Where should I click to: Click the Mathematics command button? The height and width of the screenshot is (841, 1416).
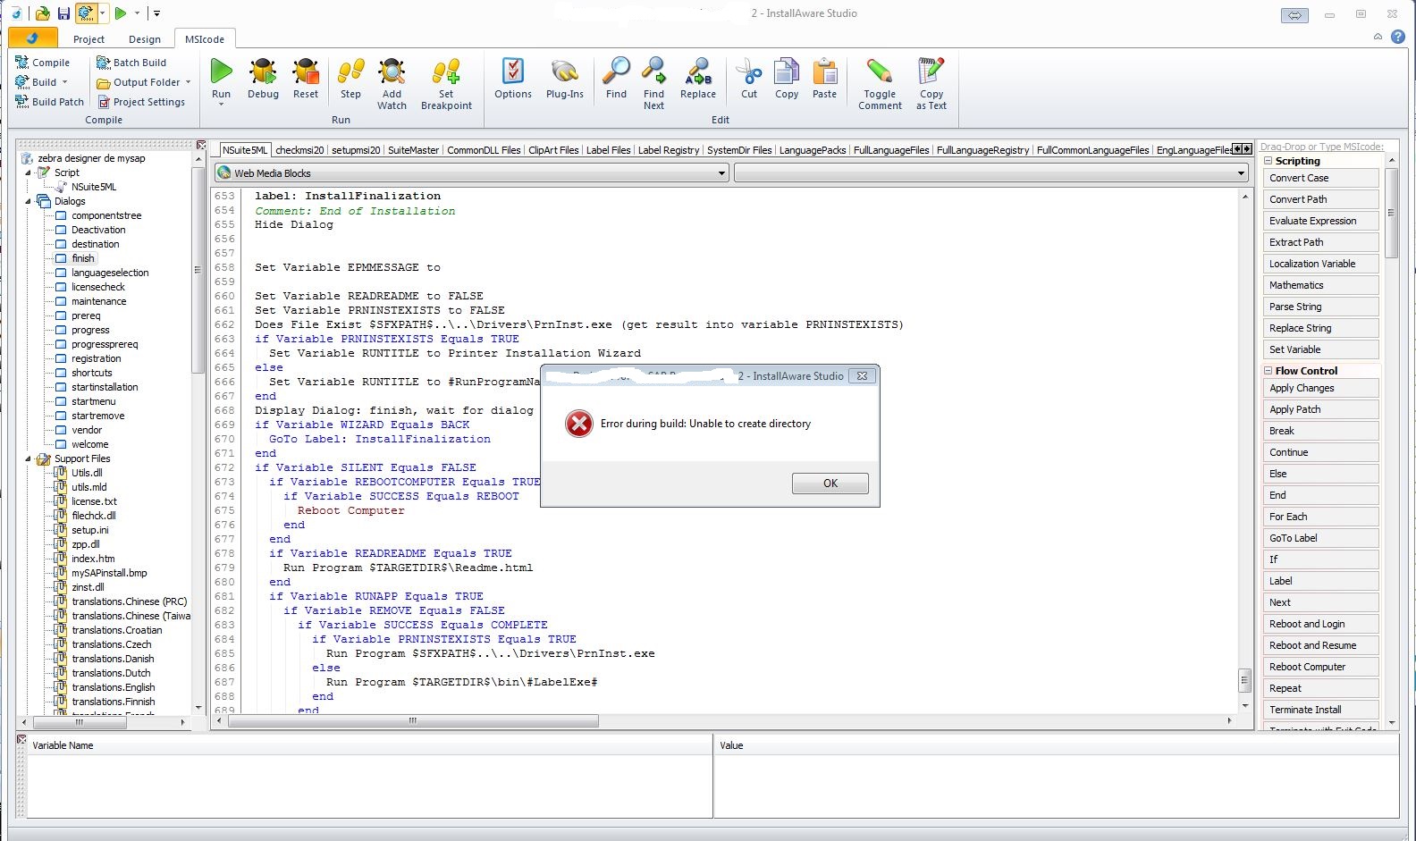click(1320, 285)
